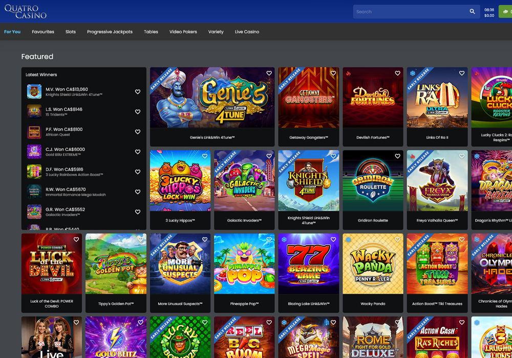Click 'R.W. Won CA$5670' winner text
This screenshot has width=512, height=358.
coord(66,189)
